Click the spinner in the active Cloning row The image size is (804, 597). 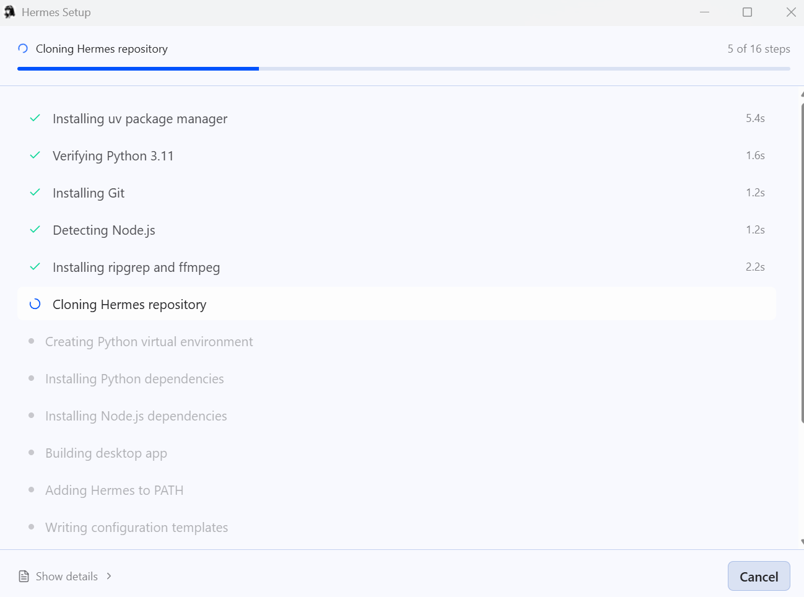35,303
